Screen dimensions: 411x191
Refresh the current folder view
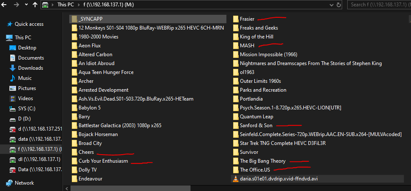point(339,5)
